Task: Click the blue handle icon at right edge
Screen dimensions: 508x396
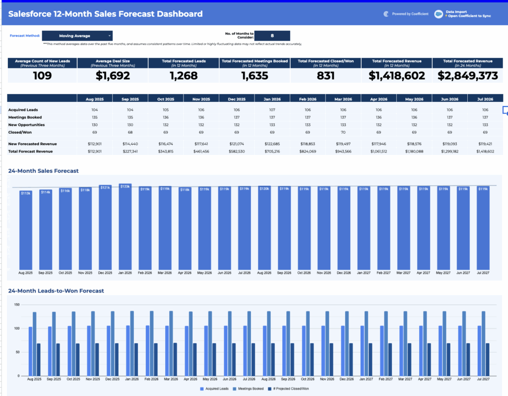Action: tap(505, 110)
